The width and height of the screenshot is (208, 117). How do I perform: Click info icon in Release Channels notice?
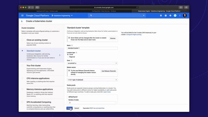click(x=69, y=71)
